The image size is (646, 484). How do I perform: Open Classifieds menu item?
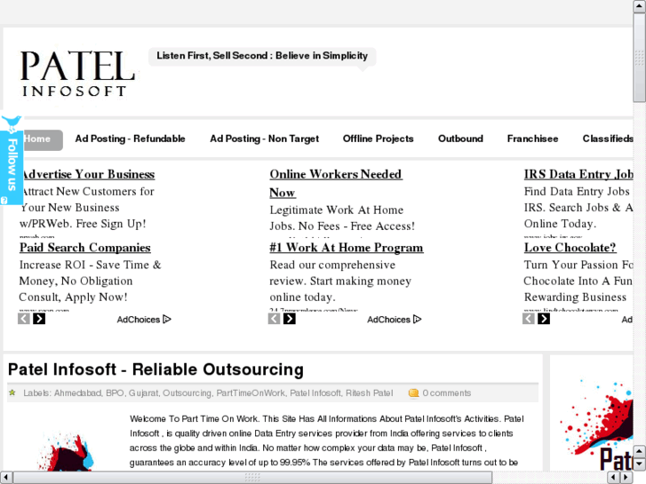pos(608,139)
